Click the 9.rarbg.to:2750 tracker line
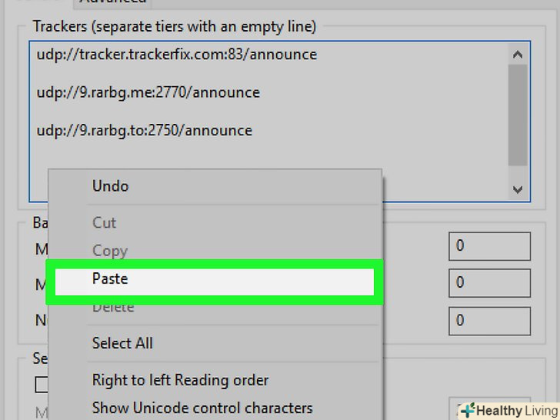Viewport: 560px width, 420px height. coord(144,130)
